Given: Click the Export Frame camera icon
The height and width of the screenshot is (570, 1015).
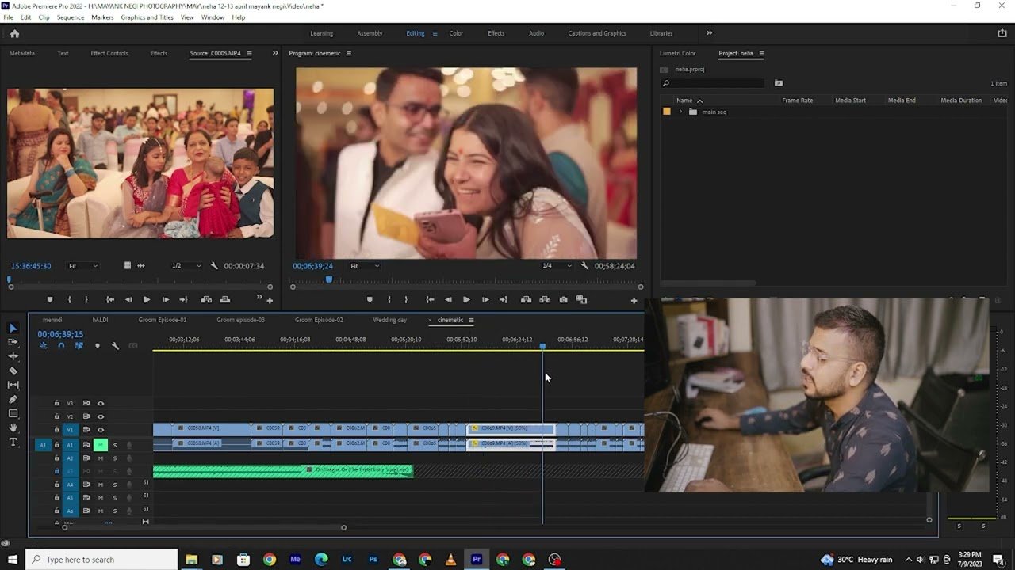Looking at the screenshot, I should point(563,300).
